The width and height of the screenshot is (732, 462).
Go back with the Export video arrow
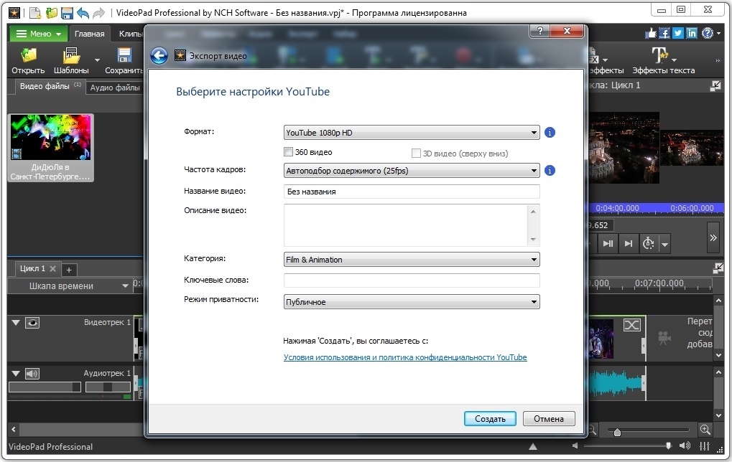[x=159, y=56]
